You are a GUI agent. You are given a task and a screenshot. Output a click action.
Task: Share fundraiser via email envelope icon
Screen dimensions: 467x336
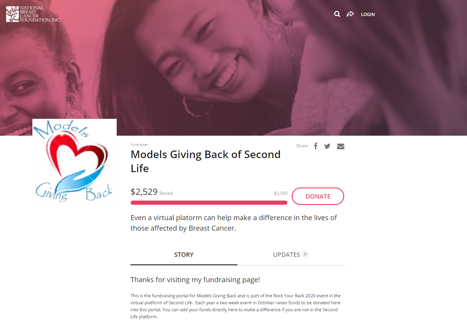tap(340, 146)
